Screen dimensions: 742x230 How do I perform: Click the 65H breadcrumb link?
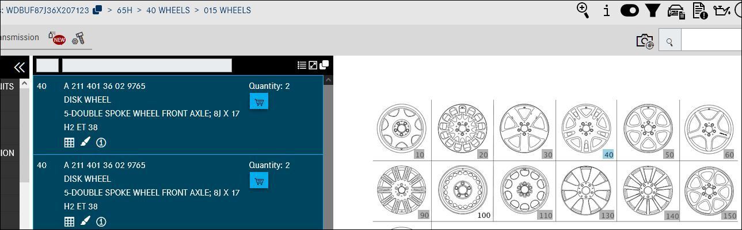(x=124, y=10)
